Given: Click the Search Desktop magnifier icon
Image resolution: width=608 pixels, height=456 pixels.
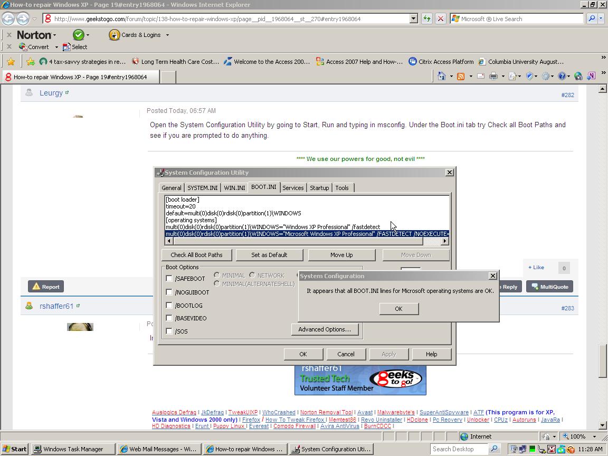Looking at the screenshot, I should [x=494, y=449].
